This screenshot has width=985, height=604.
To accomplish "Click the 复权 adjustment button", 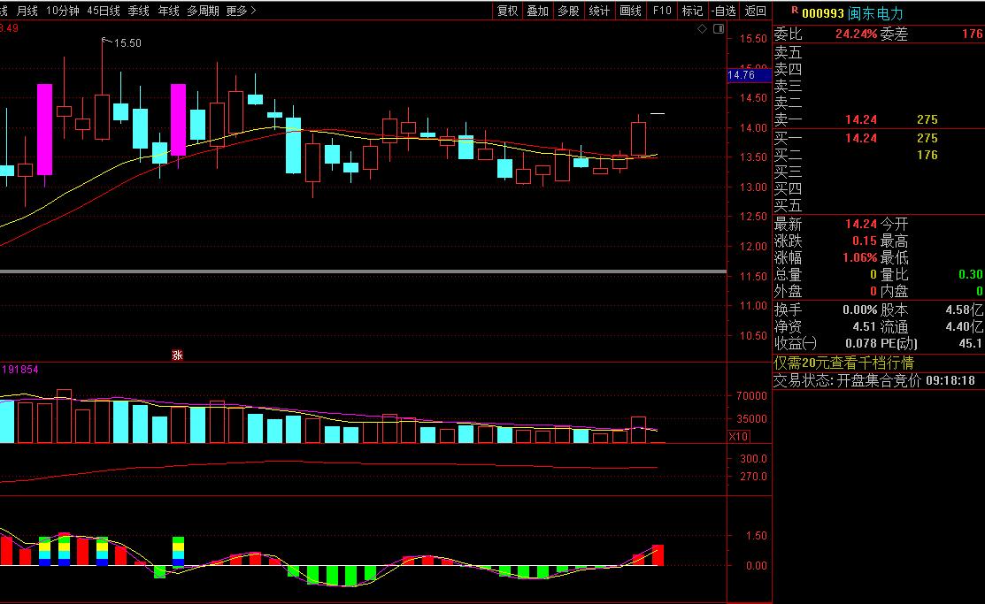I will [x=507, y=11].
